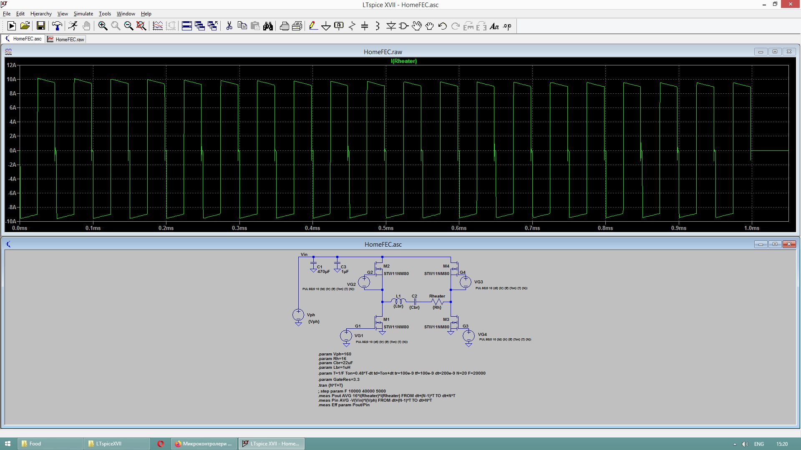Image resolution: width=801 pixels, height=450 pixels.
Task: Open the Simulate menu
Action: click(83, 14)
